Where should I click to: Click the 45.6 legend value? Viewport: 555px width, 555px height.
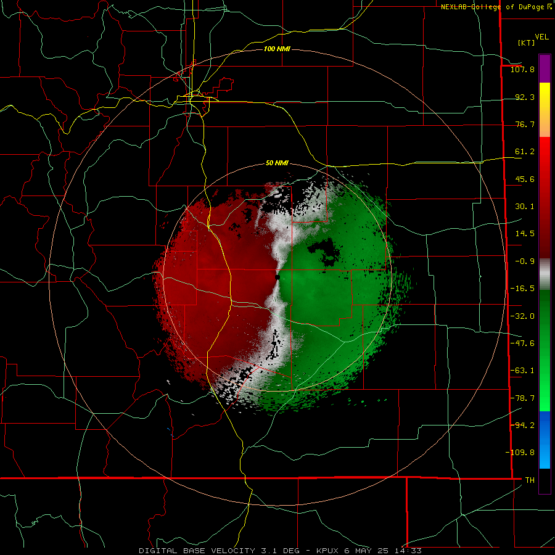click(x=525, y=179)
